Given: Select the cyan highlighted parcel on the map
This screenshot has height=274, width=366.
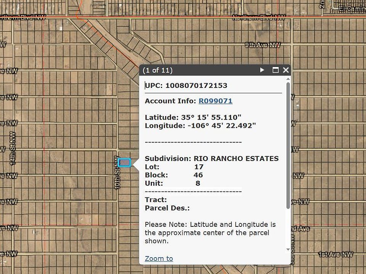Looking at the screenshot, I should tap(124, 162).
